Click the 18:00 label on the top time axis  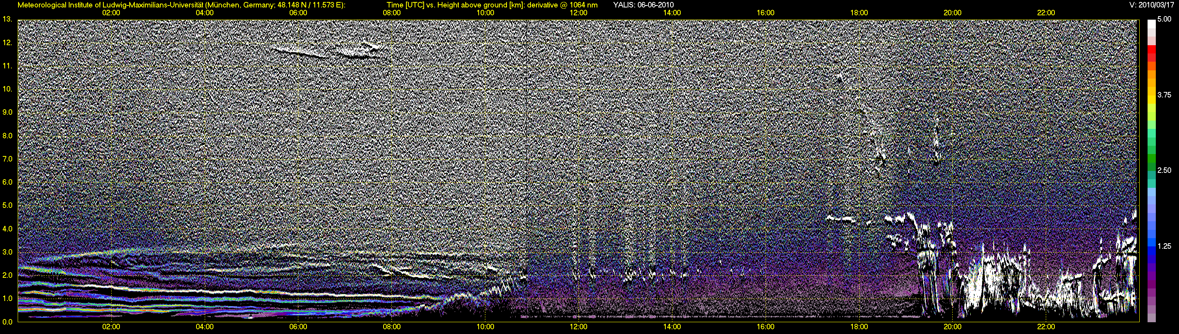click(x=859, y=13)
